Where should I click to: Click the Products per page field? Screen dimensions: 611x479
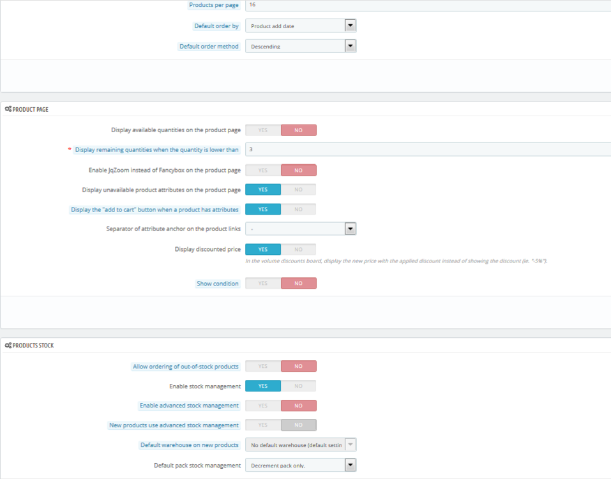click(426, 5)
